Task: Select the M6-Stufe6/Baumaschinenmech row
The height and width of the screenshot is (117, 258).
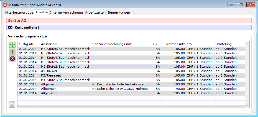Action: point(65,49)
